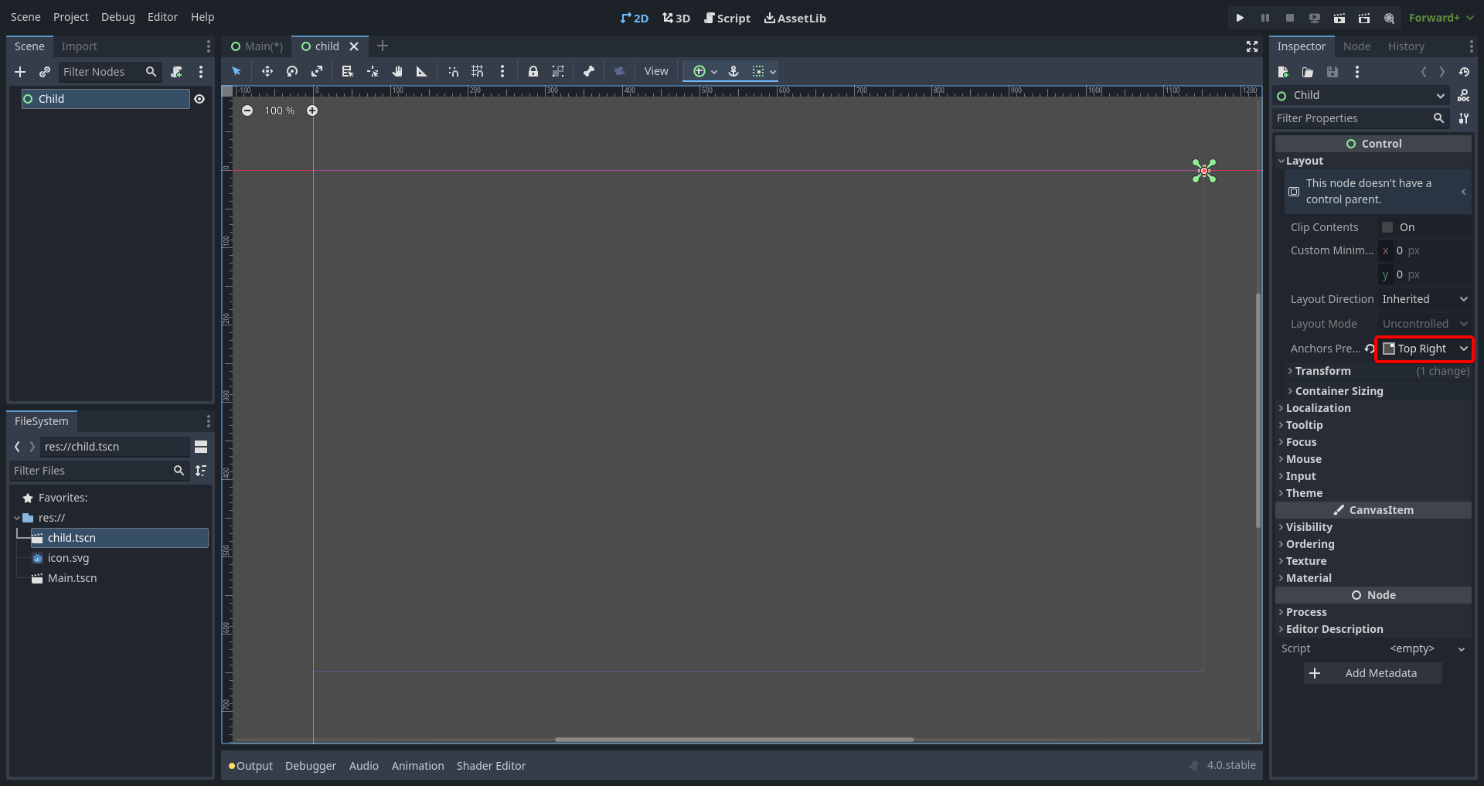This screenshot has width=1484, height=786.
Task: Select the Move tool
Action: pos(267,71)
